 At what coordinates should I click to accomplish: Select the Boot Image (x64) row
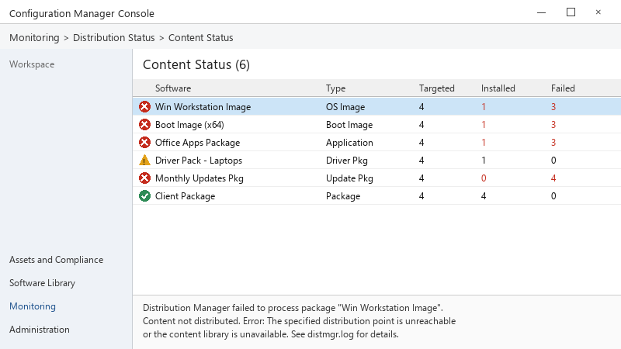pyautogui.click(x=376, y=125)
